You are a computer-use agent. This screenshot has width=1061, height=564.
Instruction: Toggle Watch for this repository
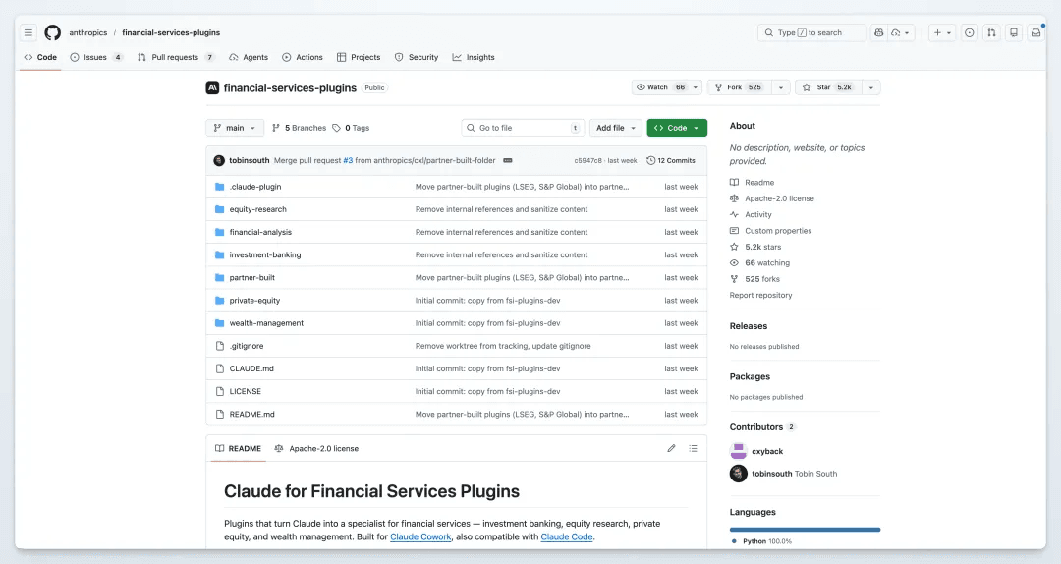coord(660,87)
